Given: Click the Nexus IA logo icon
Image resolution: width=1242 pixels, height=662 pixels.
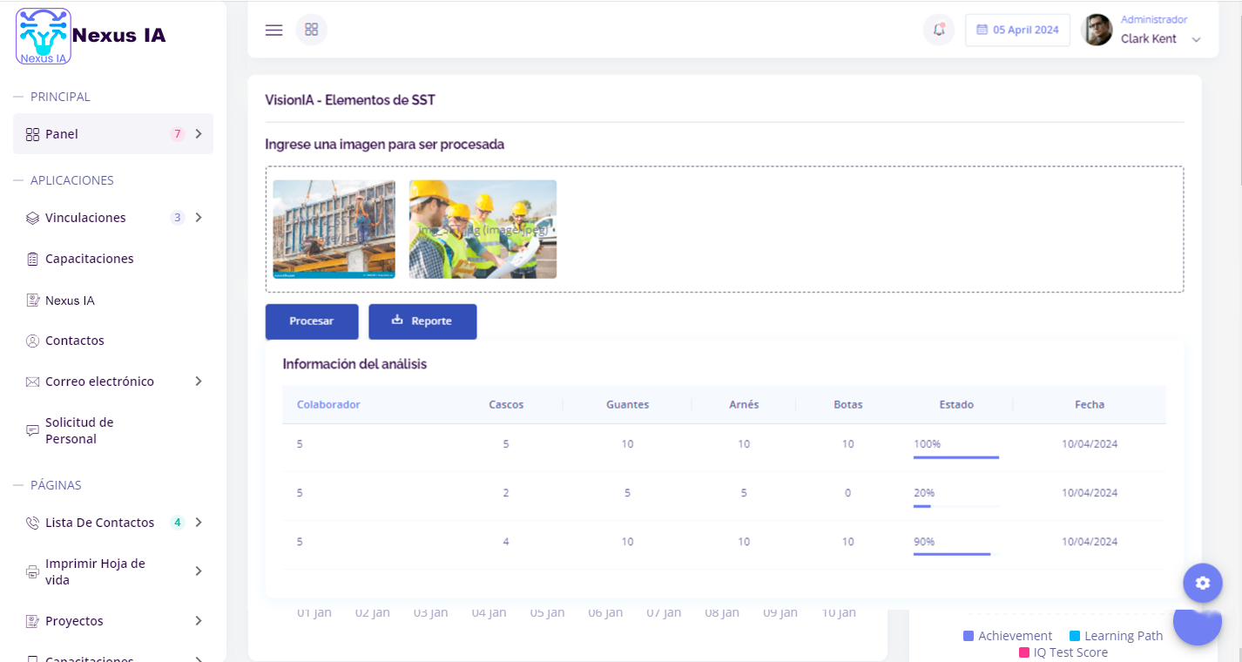Looking at the screenshot, I should point(44,37).
